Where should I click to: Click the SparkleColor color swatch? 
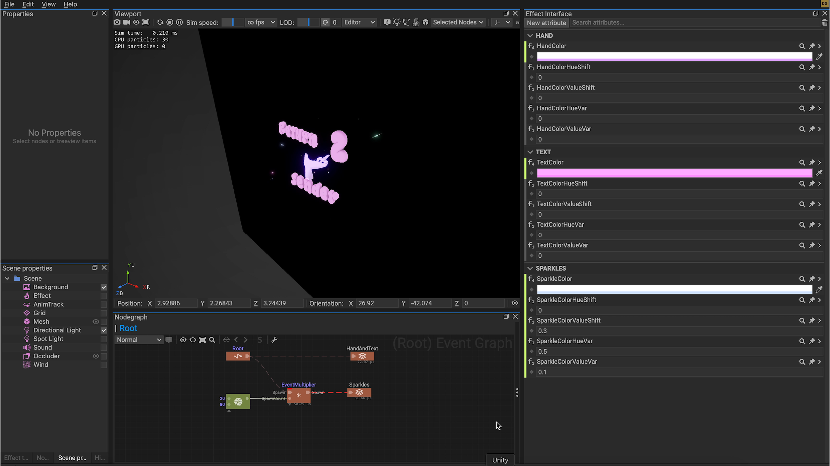674,289
